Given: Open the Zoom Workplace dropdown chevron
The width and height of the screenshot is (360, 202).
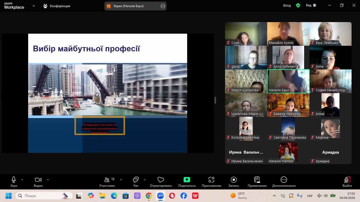Looking at the screenshot, I should coord(34,6).
